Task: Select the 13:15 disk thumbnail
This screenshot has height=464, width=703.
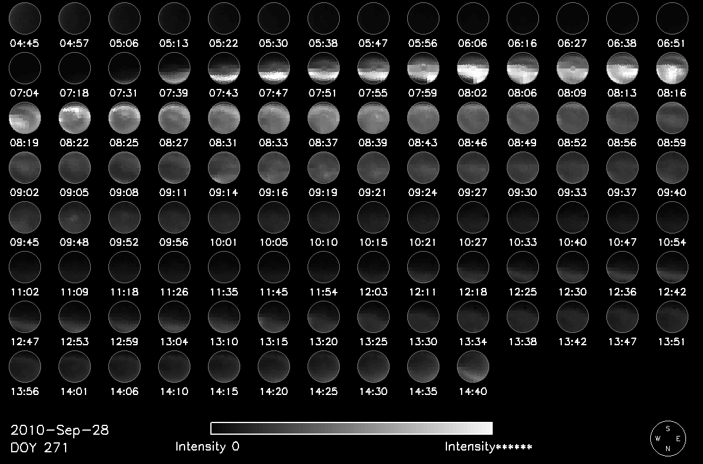Action: coord(274,317)
